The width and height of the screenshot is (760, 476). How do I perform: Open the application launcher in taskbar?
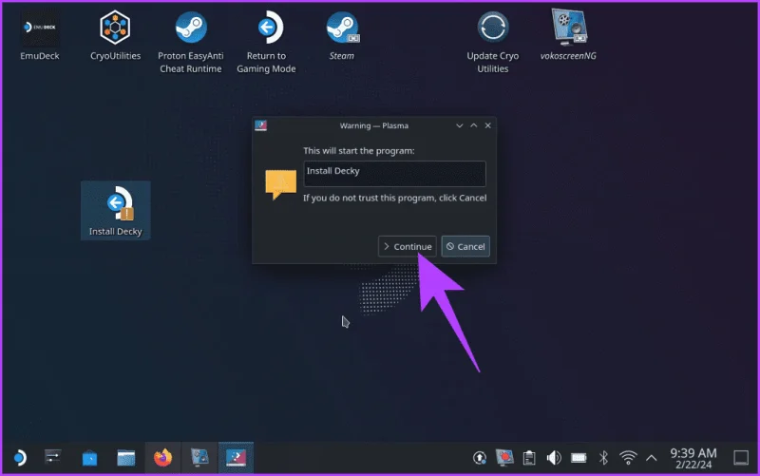[x=19, y=458]
